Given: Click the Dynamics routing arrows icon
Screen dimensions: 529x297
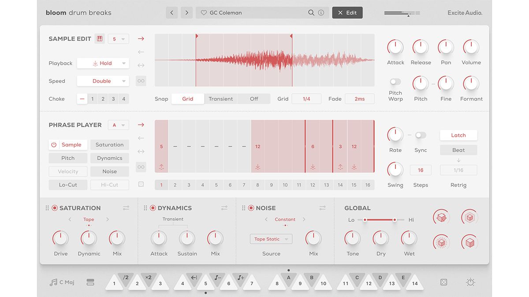Looking at the screenshot, I should tap(224, 208).
